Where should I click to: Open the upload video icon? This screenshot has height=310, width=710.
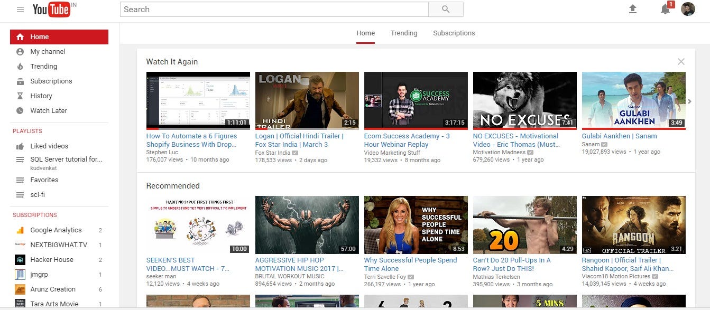(x=632, y=9)
